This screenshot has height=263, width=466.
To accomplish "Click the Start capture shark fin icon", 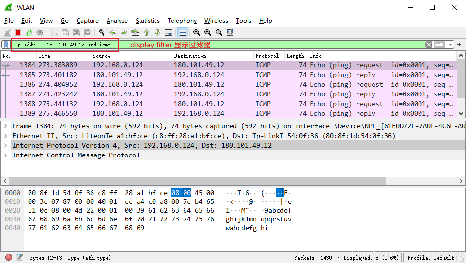I will point(7,32).
